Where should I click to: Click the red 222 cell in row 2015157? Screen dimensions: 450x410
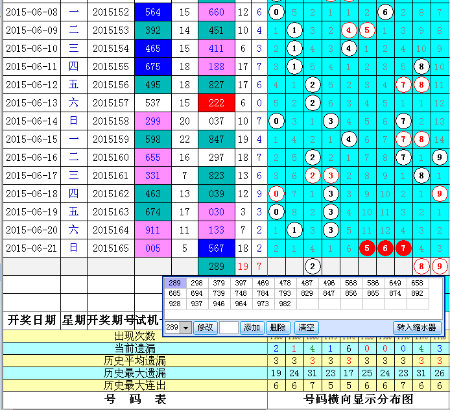(x=217, y=103)
